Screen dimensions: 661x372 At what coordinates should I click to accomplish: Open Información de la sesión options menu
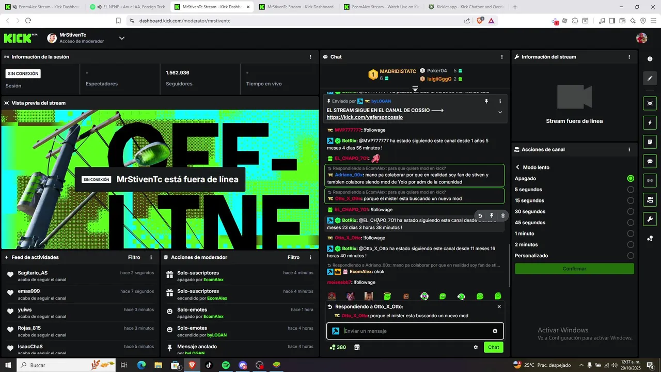click(310, 57)
